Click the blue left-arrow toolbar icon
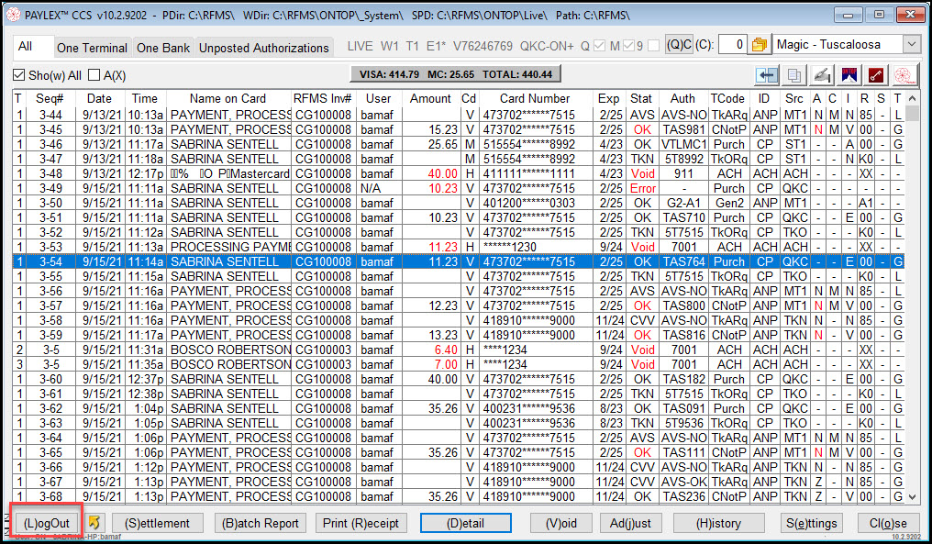 (x=768, y=75)
